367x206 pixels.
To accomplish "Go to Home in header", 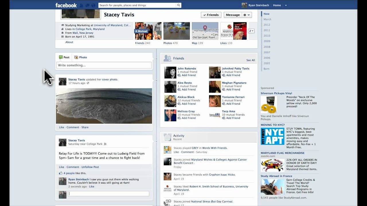I will point(277,5).
